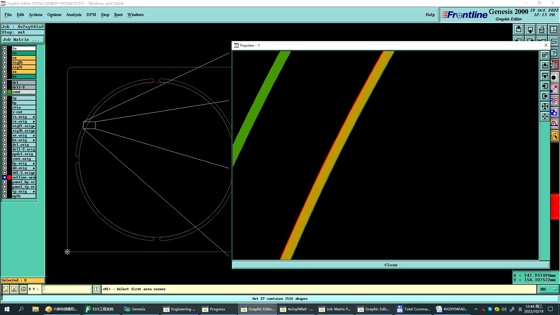Image resolution: width=560 pixels, height=315 pixels.
Task: Open the XY grid coordinate icon
Action: point(553,29)
